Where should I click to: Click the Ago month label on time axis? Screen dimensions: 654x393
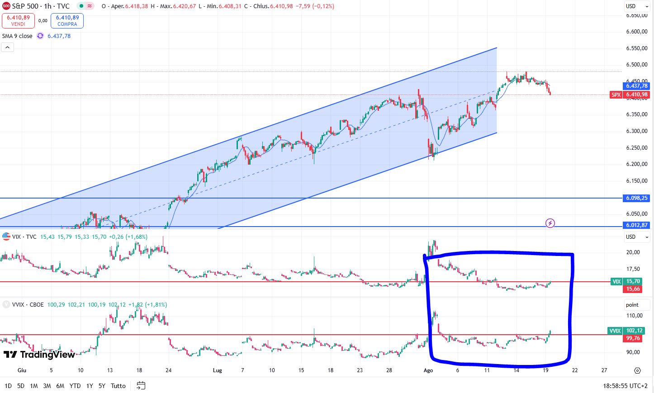pos(428,370)
